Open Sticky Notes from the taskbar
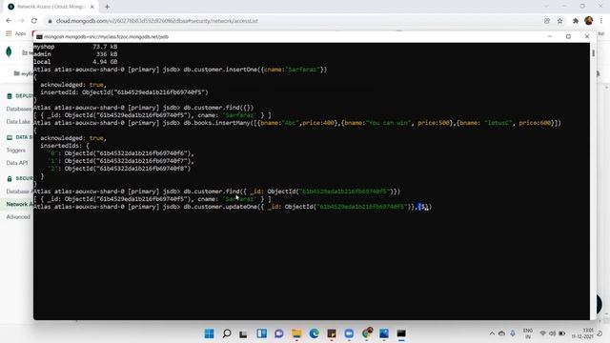610x343 pixels. pyautogui.click(x=332, y=333)
